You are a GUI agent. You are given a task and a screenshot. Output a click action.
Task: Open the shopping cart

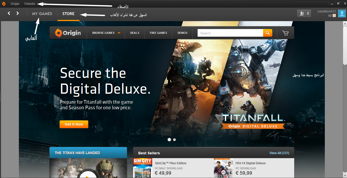point(285,33)
